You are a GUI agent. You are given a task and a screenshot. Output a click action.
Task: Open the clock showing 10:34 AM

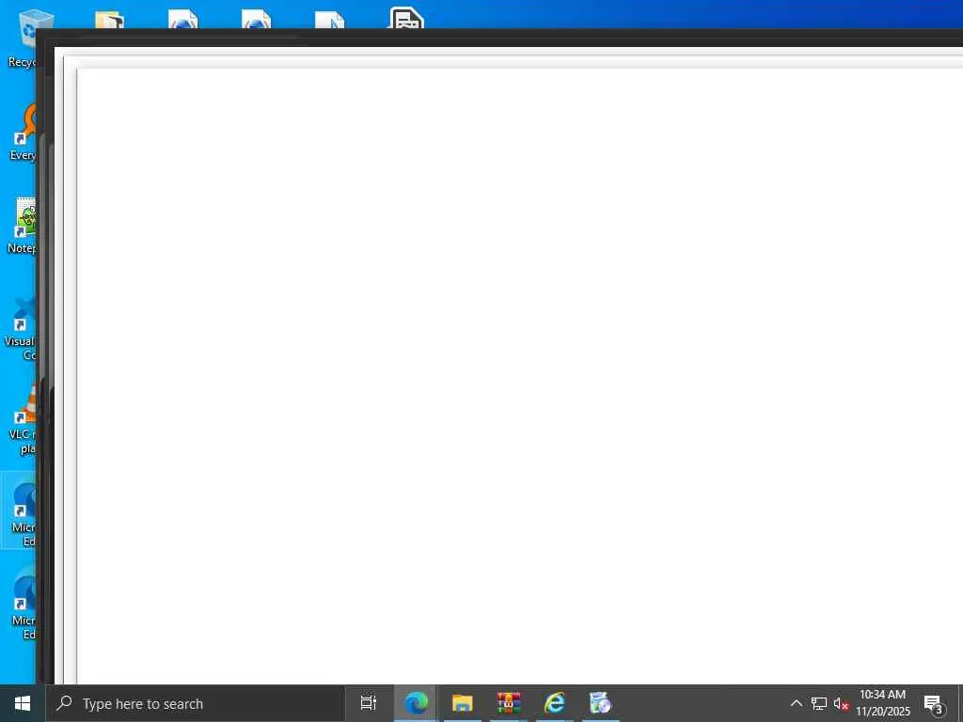(x=883, y=703)
